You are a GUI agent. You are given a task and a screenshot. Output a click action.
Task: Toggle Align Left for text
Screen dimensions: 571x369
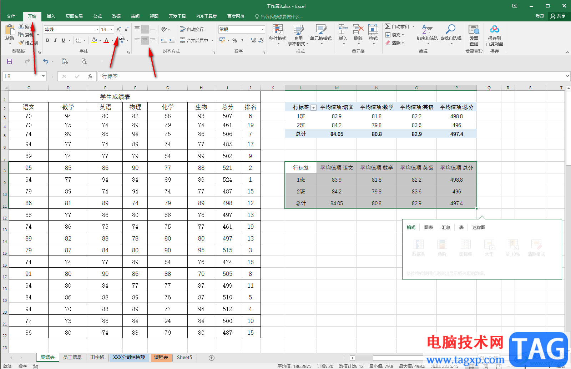[137, 40]
